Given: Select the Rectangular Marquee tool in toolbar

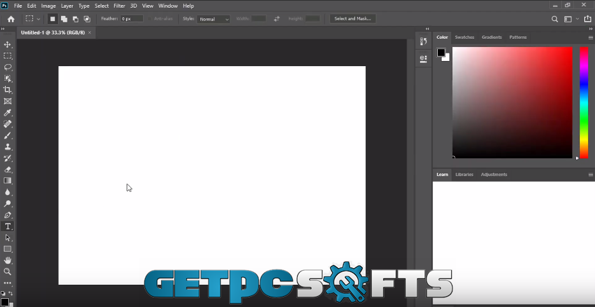Looking at the screenshot, I should (x=7, y=56).
